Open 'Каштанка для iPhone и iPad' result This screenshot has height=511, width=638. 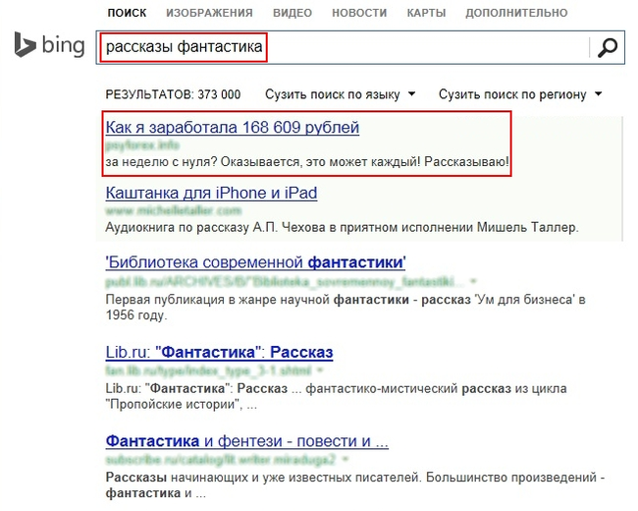click(210, 194)
